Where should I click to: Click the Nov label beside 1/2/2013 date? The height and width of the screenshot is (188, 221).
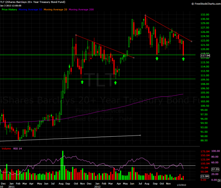(x=168, y=184)
